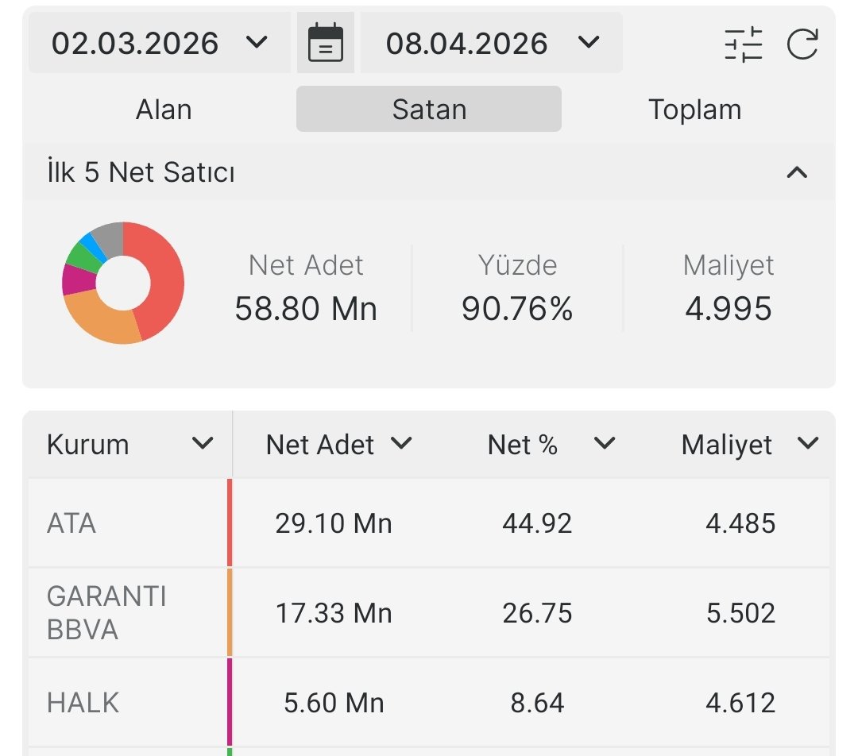Collapse the İlk 5 Net Satıcı section
858x756 pixels.
(x=797, y=172)
